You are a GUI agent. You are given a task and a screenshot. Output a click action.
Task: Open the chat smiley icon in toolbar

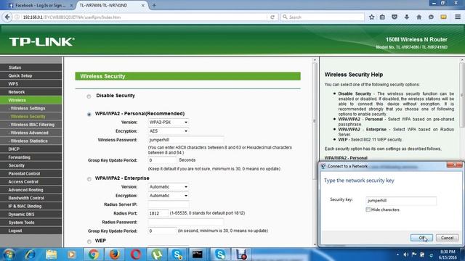coord(431,17)
